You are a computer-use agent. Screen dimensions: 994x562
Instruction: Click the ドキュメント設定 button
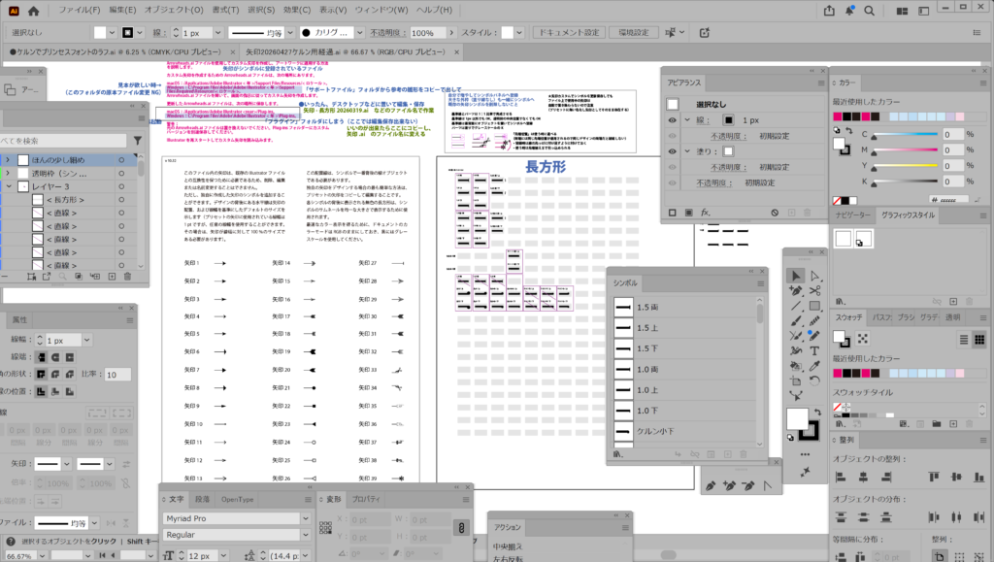[570, 33]
